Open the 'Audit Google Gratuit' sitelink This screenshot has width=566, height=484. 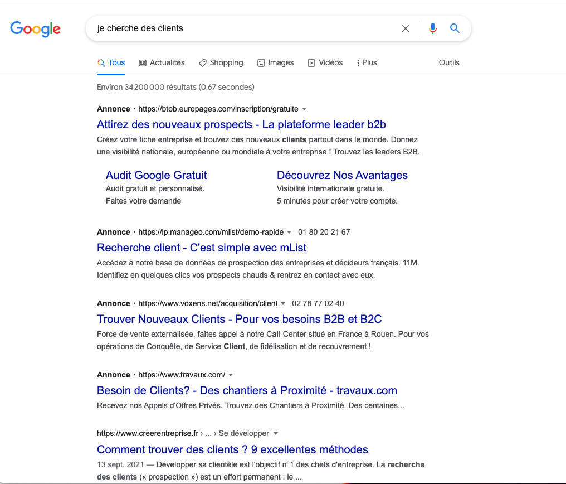point(156,175)
